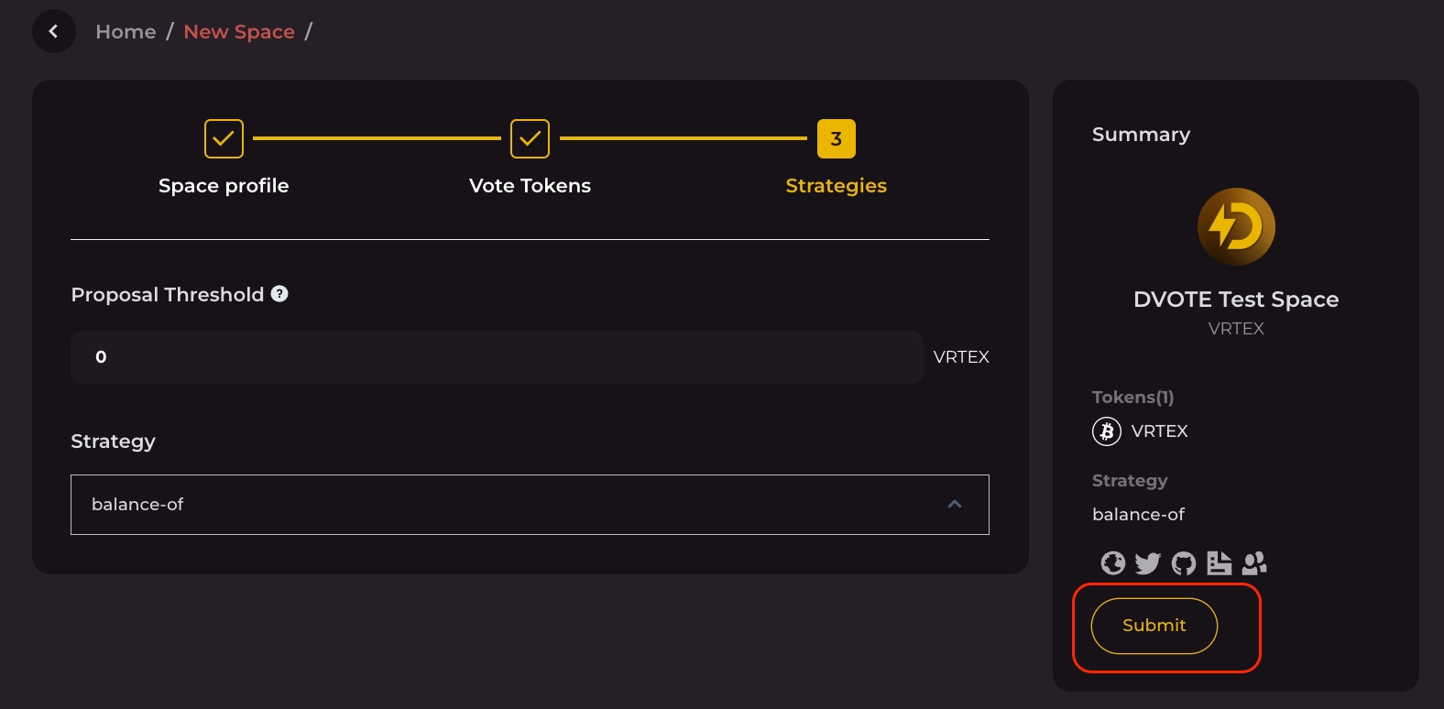Viewport: 1444px width, 709px height.
Task: Click the New Space breadcrumb link
Action: [239, 32]
